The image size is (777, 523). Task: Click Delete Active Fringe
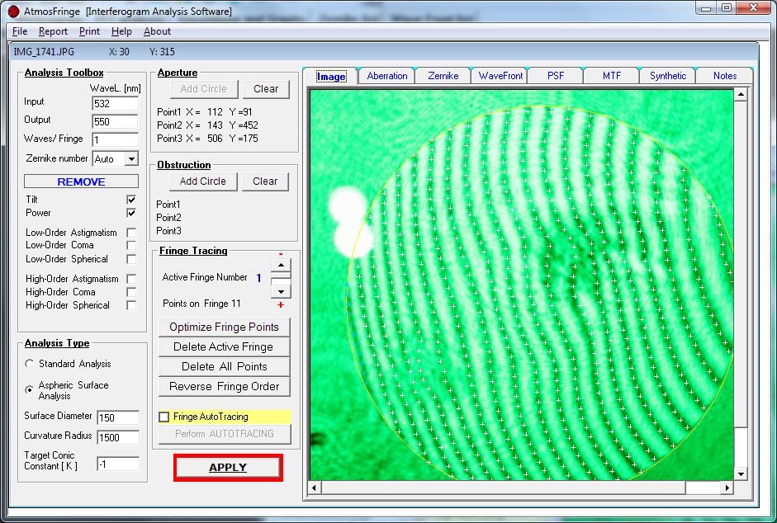[224, 347]
